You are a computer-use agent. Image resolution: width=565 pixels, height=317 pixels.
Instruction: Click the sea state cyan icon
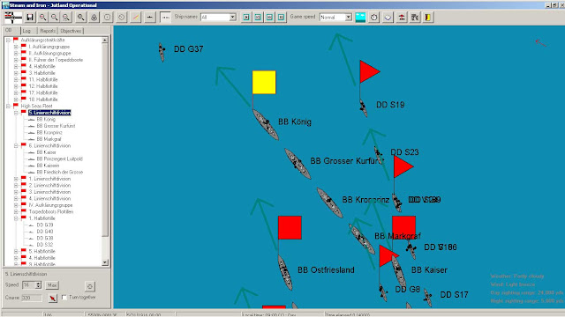[x=360, y=18]
